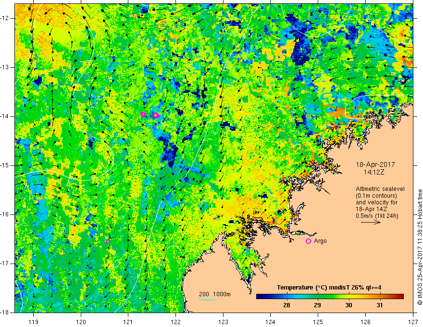The height and width of the screenshot is (327, 423).
Task: Click the temperature color bar
Action: pos(330,297)
